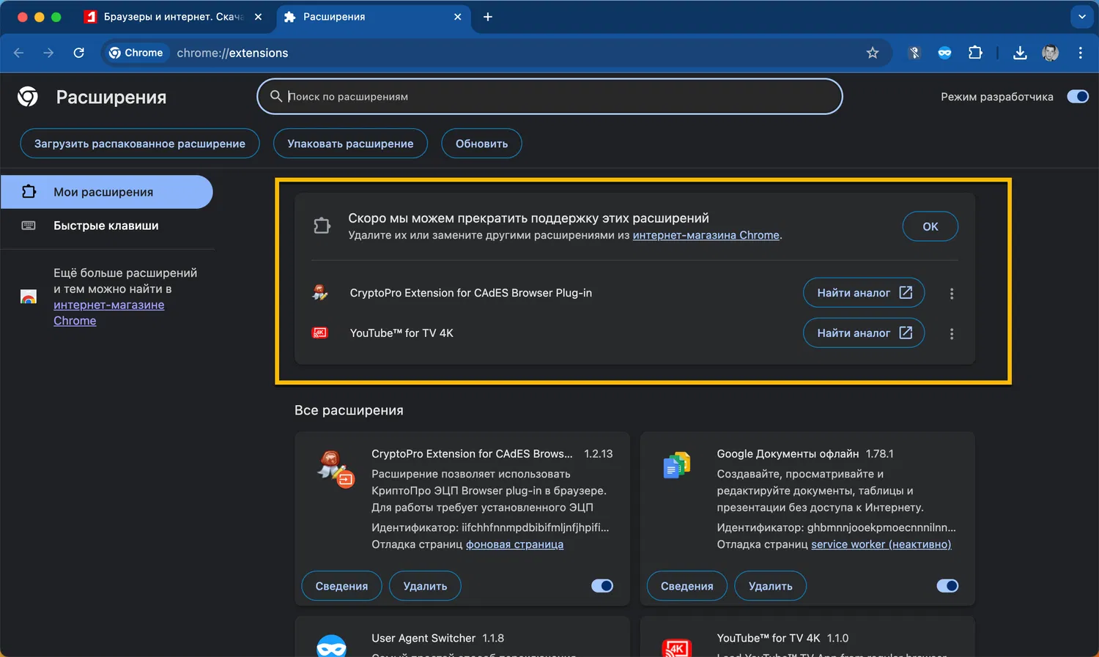Screen dimensions: 1099x657
Task: Click the Загрузить распакованное расширение button
Action: point(140,144)
